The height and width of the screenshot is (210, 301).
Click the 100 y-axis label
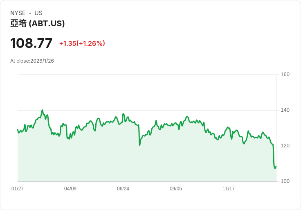coord(285,181)
